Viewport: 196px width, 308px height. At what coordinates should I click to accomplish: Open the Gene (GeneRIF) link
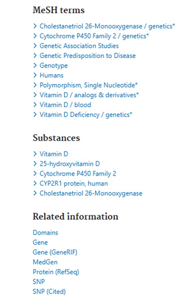click(x=55, y=252)
